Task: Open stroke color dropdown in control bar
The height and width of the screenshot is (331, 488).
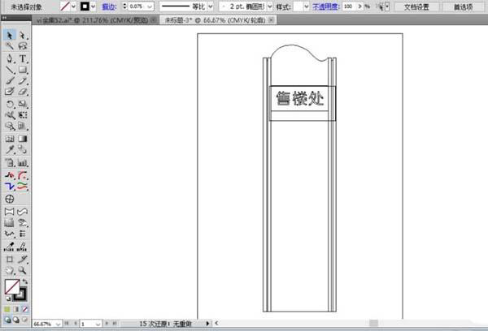Action: click(x=93, y=6)
